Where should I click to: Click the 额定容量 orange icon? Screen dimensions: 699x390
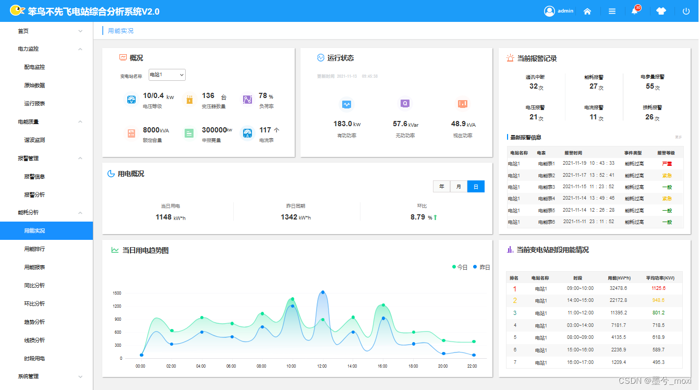131,133
